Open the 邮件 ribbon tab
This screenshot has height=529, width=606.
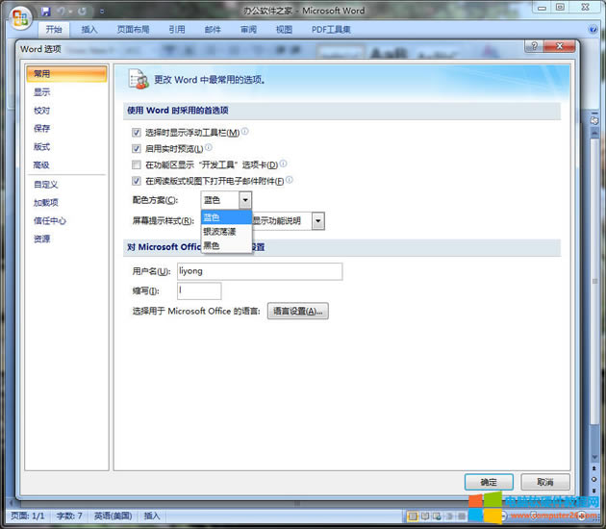pos(213,30)
